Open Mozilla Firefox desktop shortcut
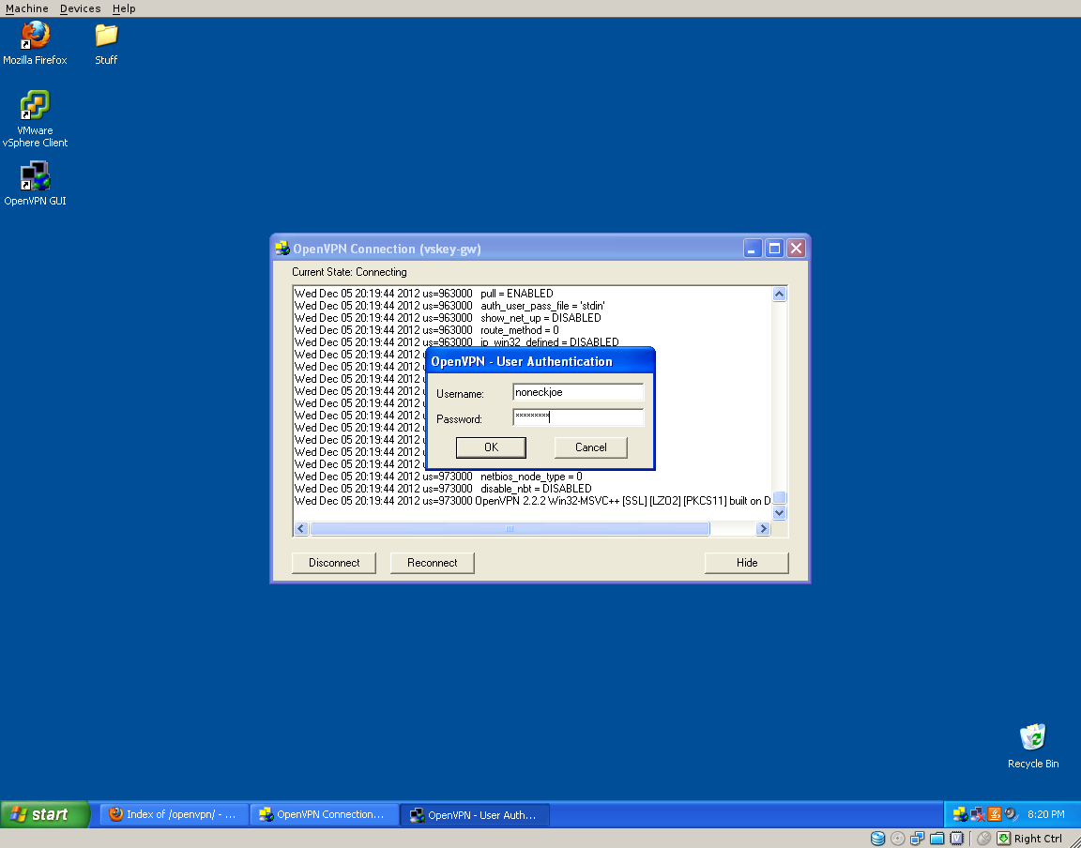 pyautogui.click(x=35, y=43)
